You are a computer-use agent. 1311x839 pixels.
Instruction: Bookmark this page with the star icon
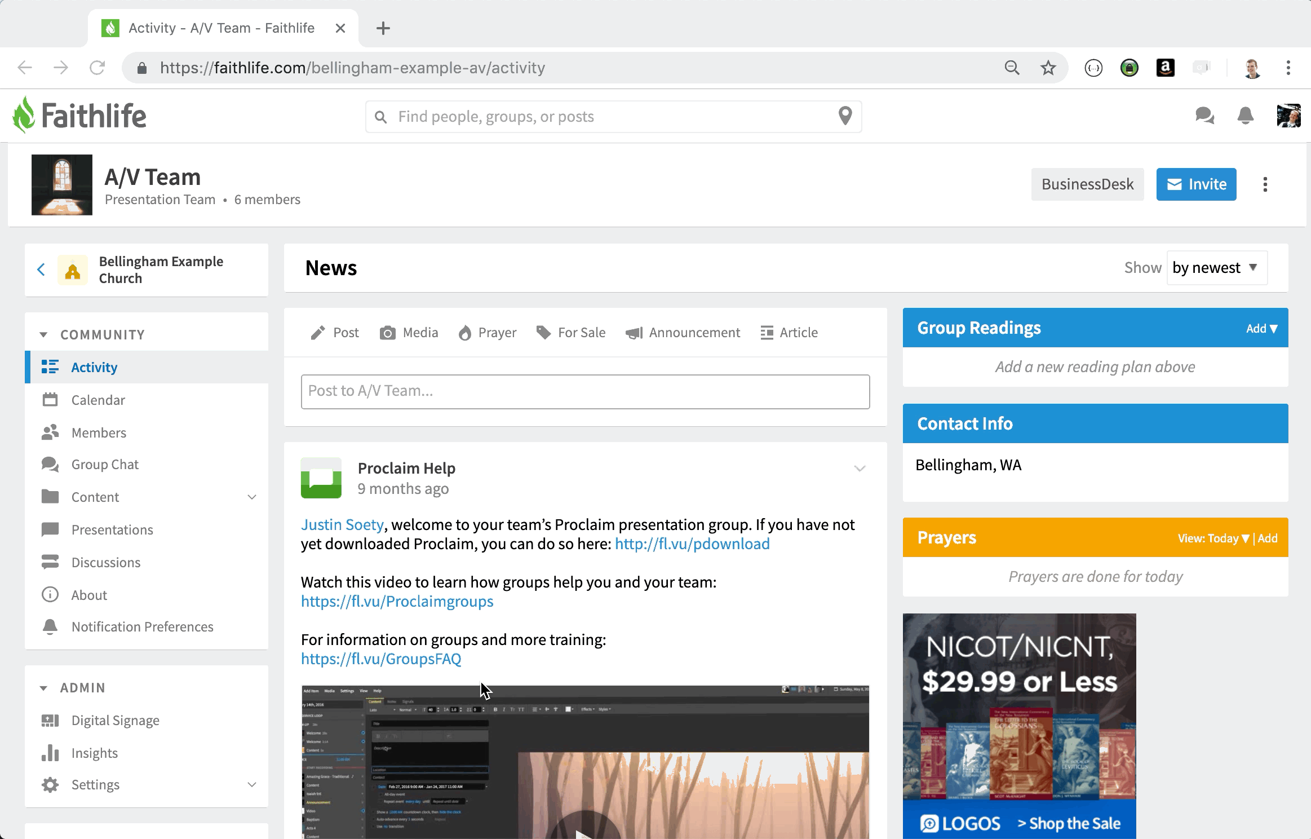pyautogui.click(x=1048, y=68)
